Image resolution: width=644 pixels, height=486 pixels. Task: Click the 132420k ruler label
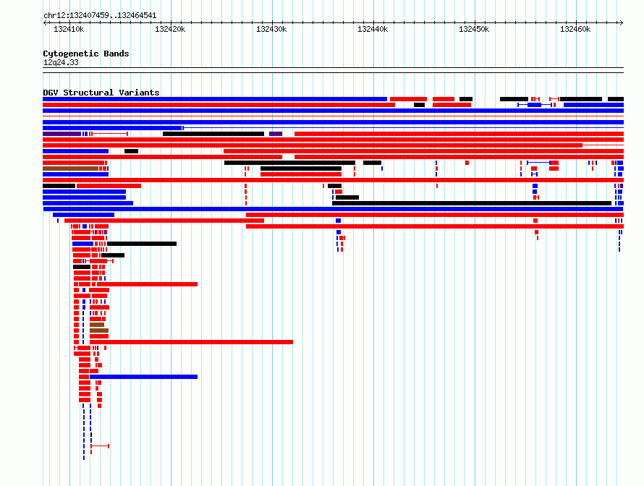[170, 29]
